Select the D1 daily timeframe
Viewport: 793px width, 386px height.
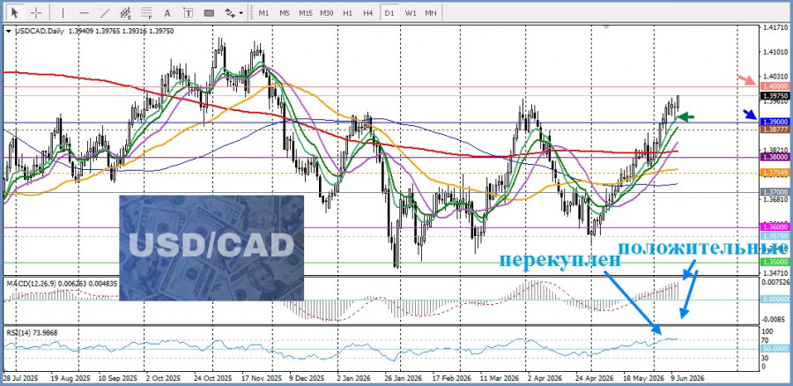click(389, 13)
